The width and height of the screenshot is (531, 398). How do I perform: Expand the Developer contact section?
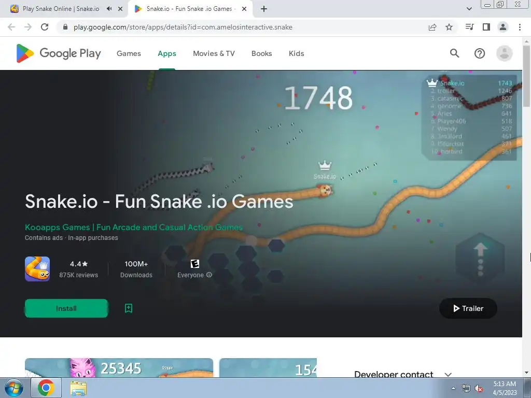[x=448, y=374]
